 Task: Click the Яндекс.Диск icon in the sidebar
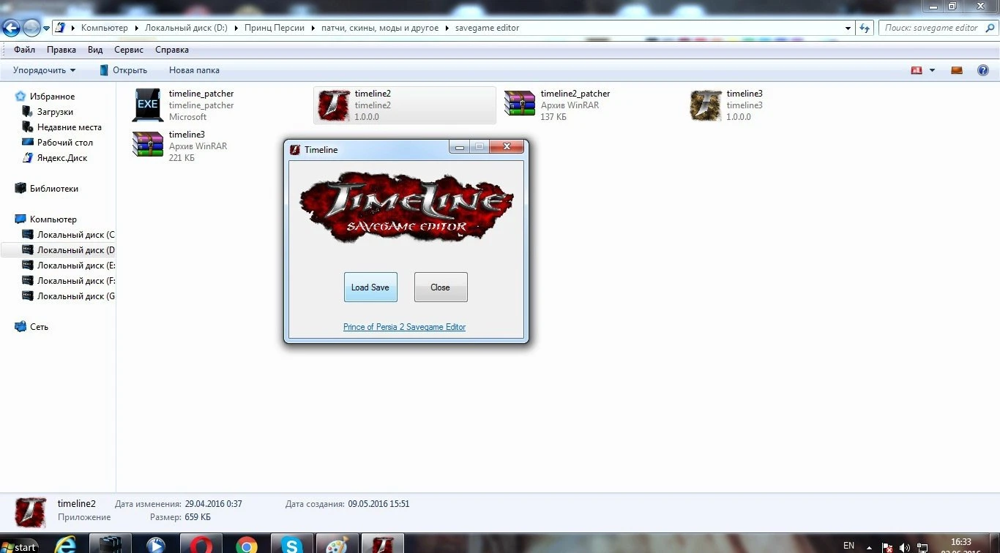click(28, 158)
